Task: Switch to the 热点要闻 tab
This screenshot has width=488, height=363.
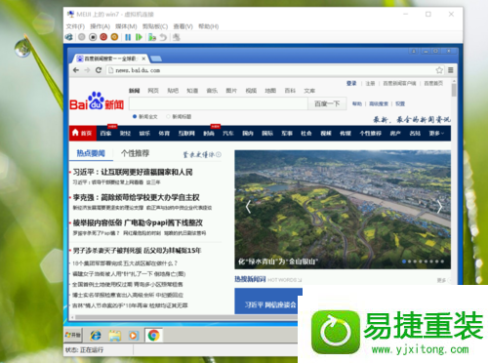Action: coord(91,153)
